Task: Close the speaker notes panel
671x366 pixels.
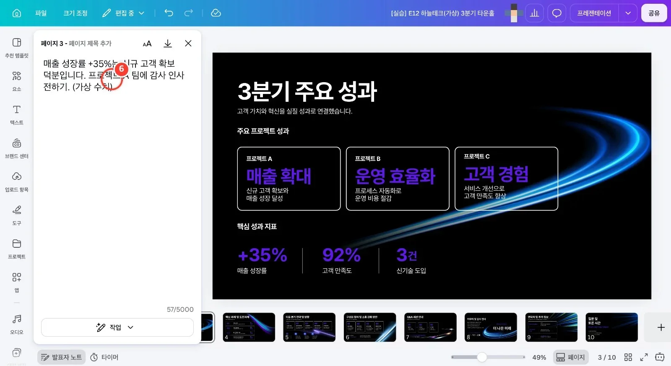Action: 188,44
